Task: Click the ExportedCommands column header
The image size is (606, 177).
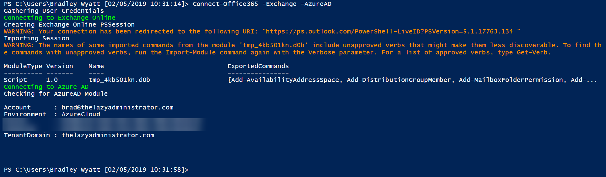Action: (258, 66)
